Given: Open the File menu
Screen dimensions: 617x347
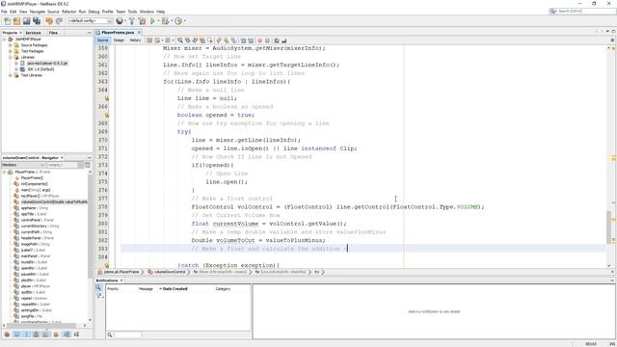Looking at the screenshot, I should (x=4, y=12).
